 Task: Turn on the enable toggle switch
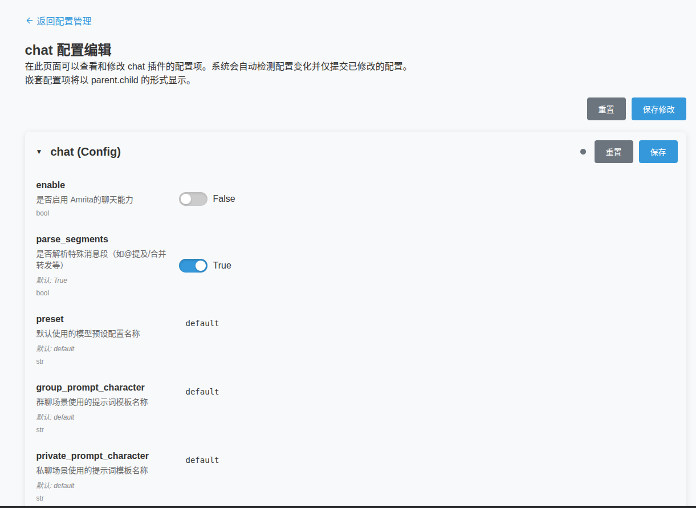193,199
